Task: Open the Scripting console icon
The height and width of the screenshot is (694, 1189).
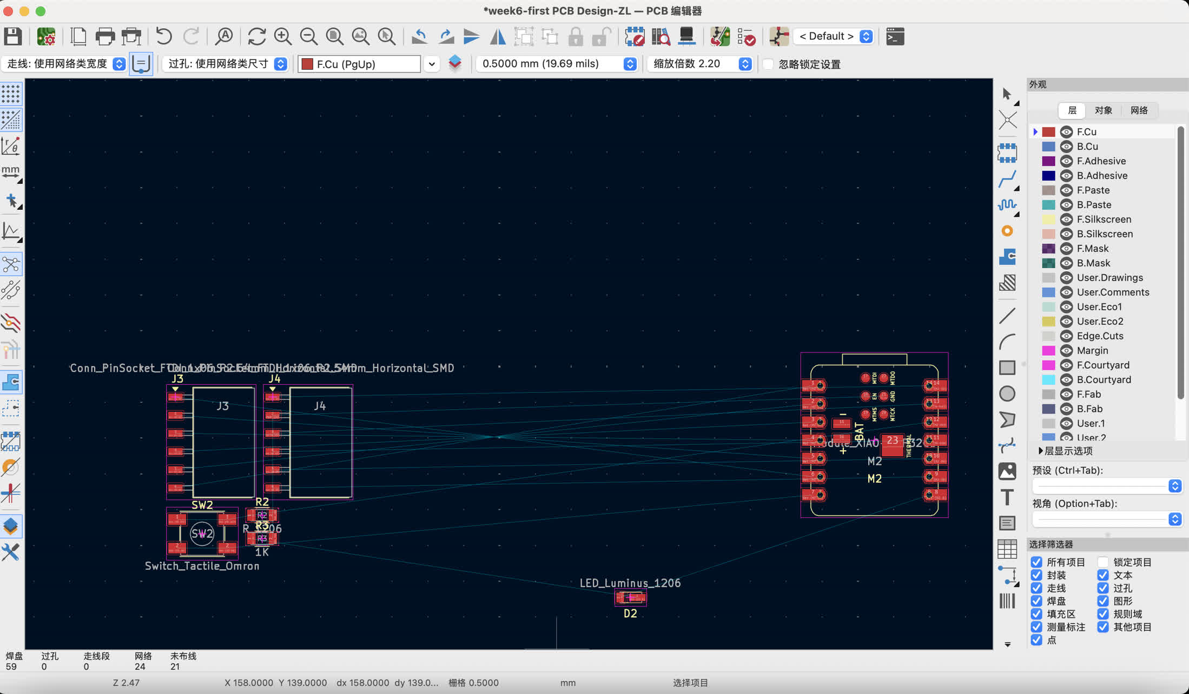Action: click(x=895, y=37)
